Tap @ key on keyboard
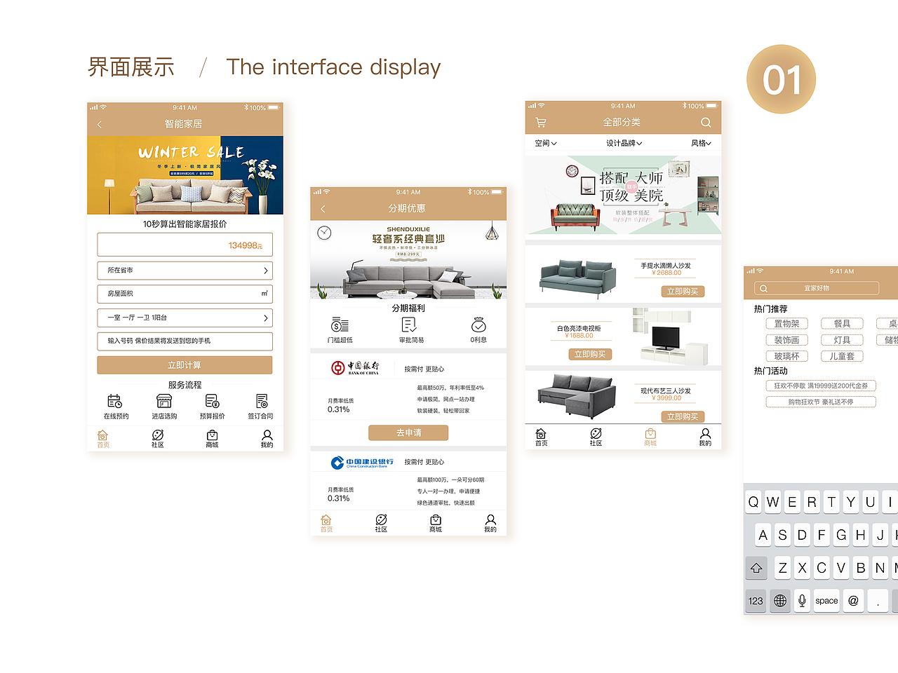The height and width of the screenshot is (673, 898). 853,601
